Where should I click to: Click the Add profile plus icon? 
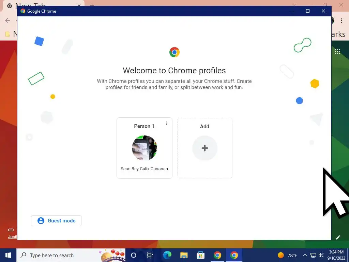[x=205, y=148]
